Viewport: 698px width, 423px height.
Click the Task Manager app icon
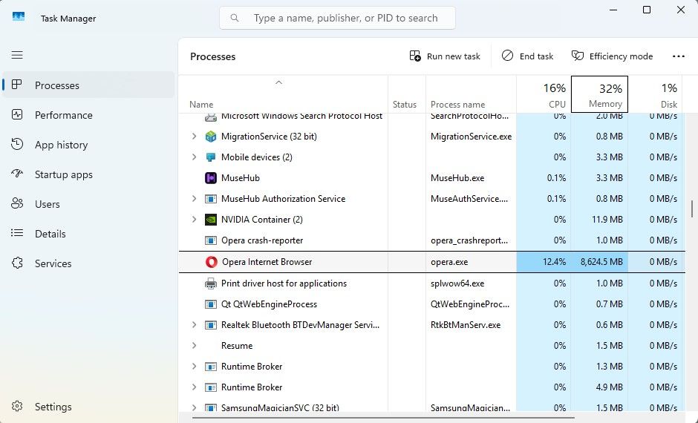(19, 17)
